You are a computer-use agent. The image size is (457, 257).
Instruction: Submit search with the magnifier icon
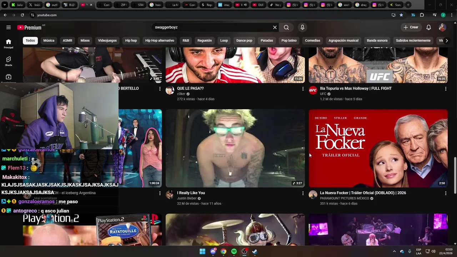pos(286,27)
